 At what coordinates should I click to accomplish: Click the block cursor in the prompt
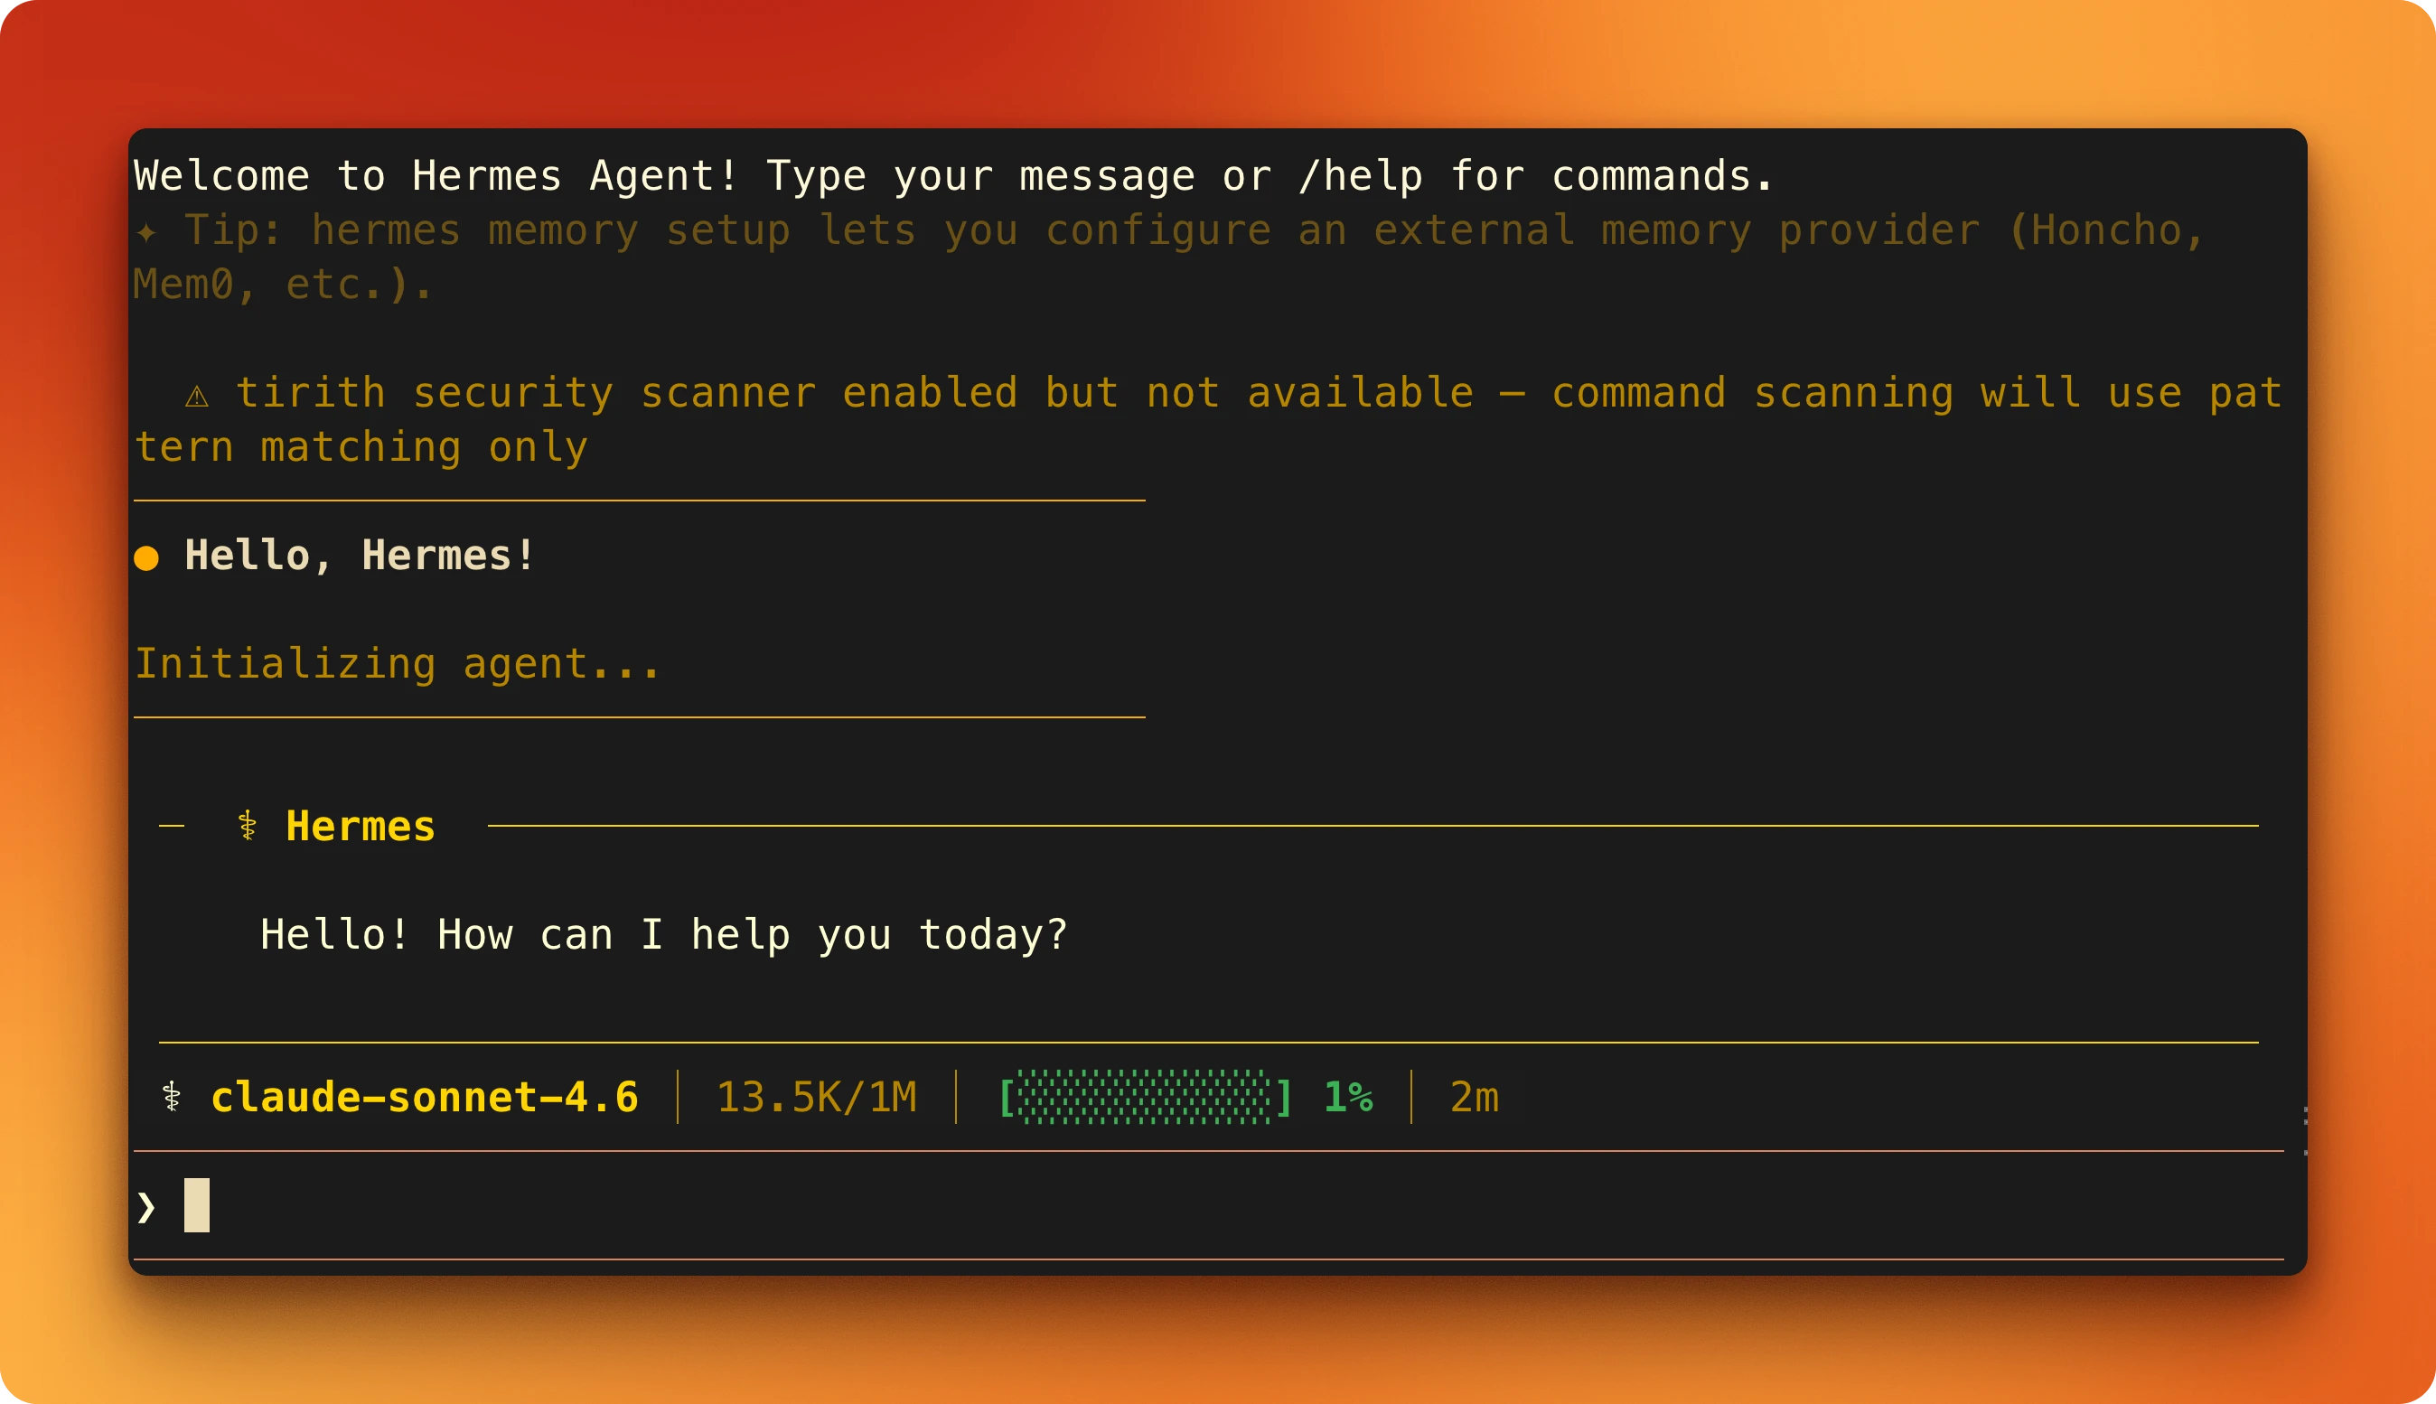[x=197, y=1205]
